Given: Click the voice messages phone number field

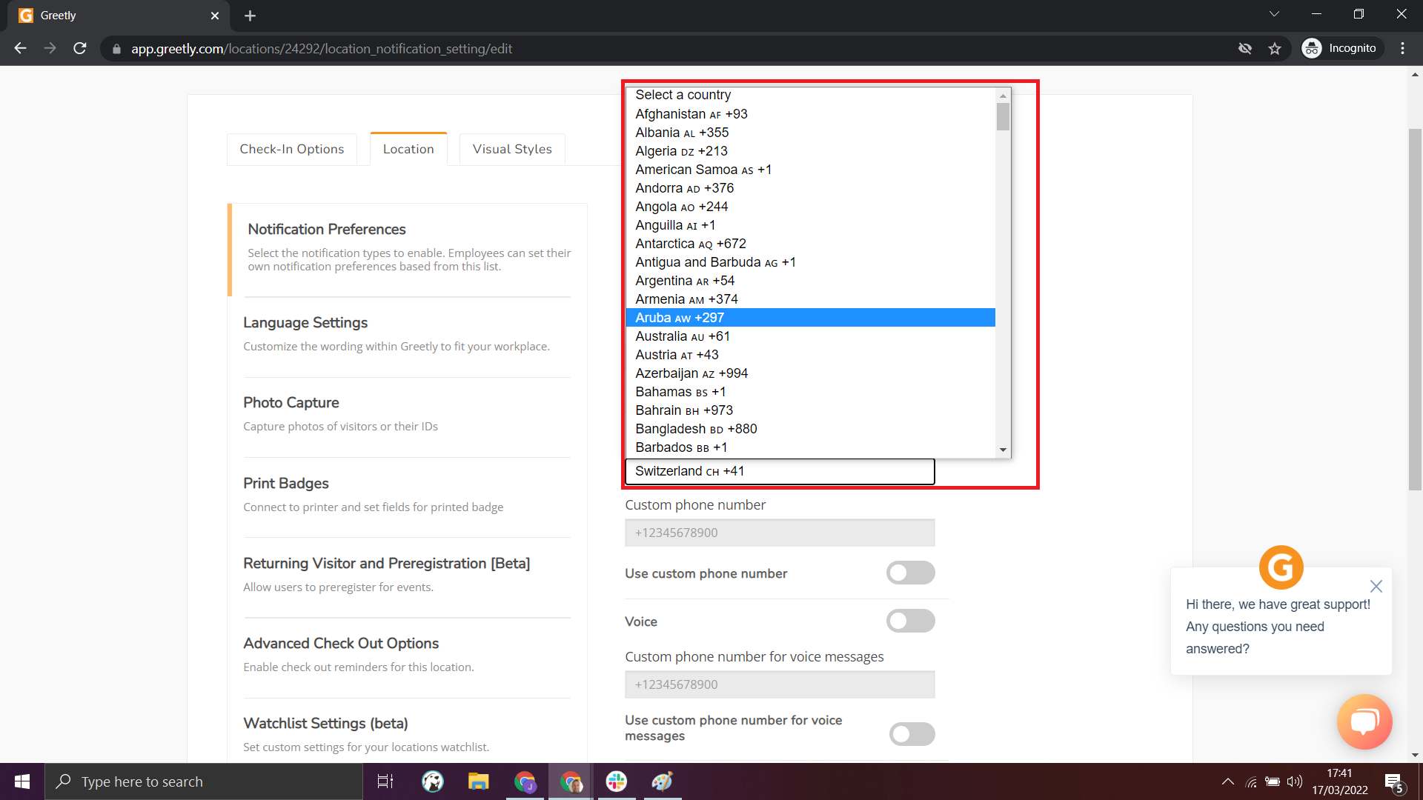Looking at the screenshot, I should click(780, 684).
